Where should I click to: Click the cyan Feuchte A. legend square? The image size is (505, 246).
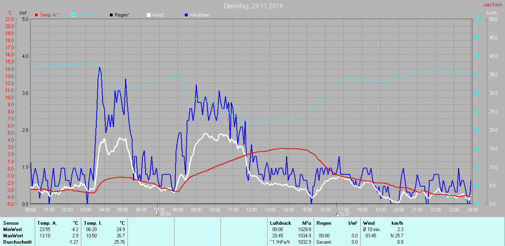coord(74,15)
